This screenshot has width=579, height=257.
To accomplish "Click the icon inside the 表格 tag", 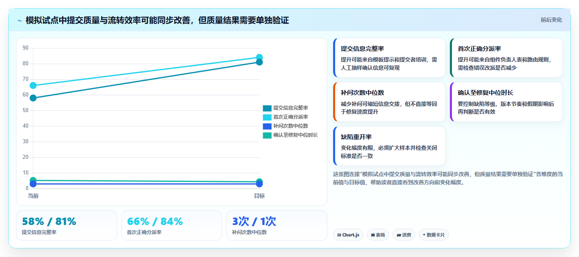I will pyautogui.click(x=373, y=235).
